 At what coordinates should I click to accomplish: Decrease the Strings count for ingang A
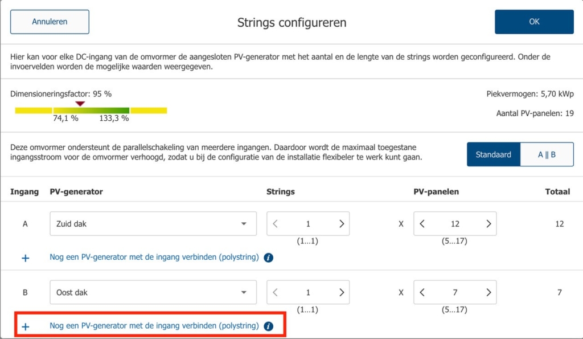pos(275,223)
